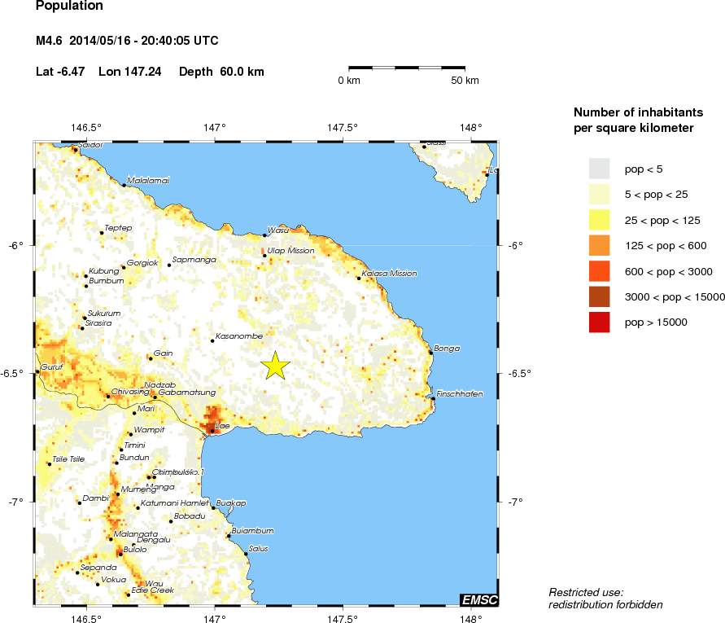Click the Wasu town marker
Image resolution: width=725 pixels, height=623 pixels.
pyautogui.click(x=264, y=235)
